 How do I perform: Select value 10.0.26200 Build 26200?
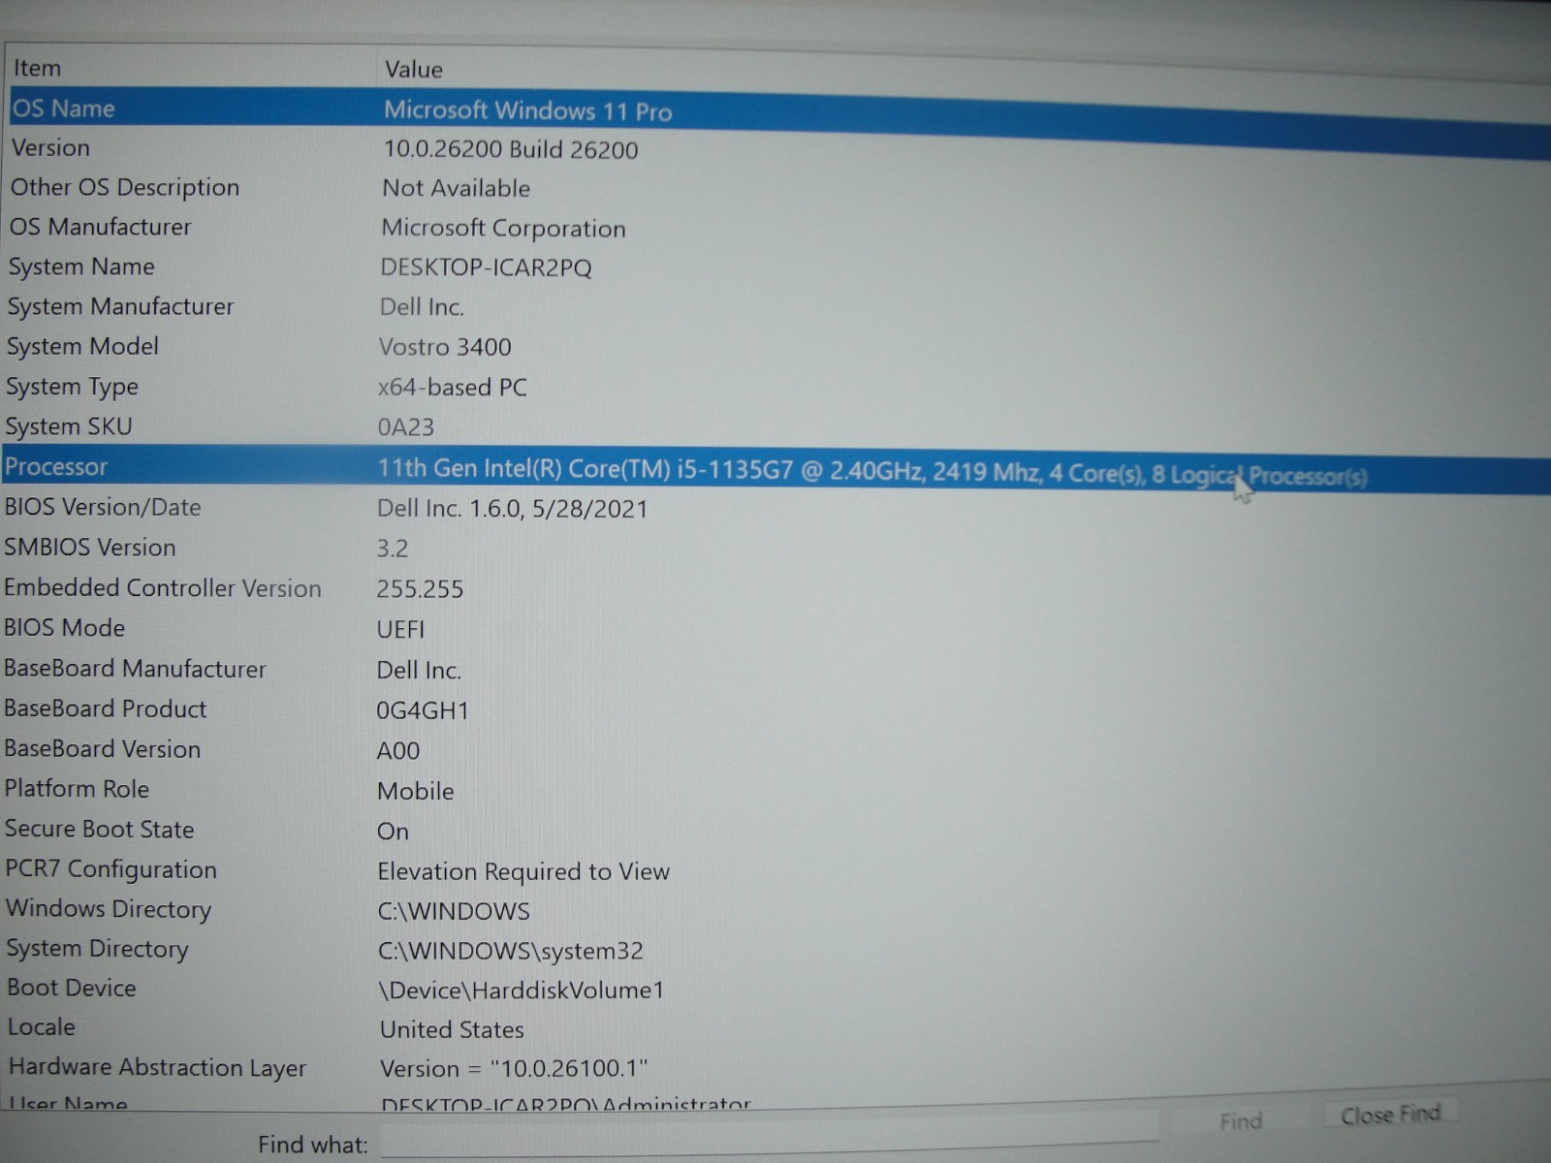(511, 150)
